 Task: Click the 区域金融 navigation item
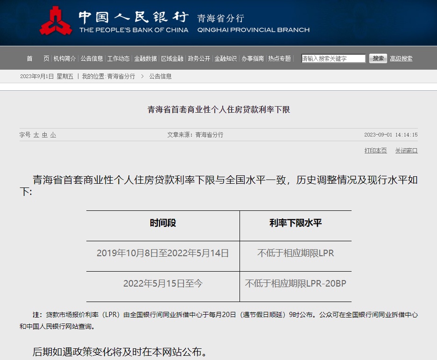pyautogui.click(x=172, y=58)
